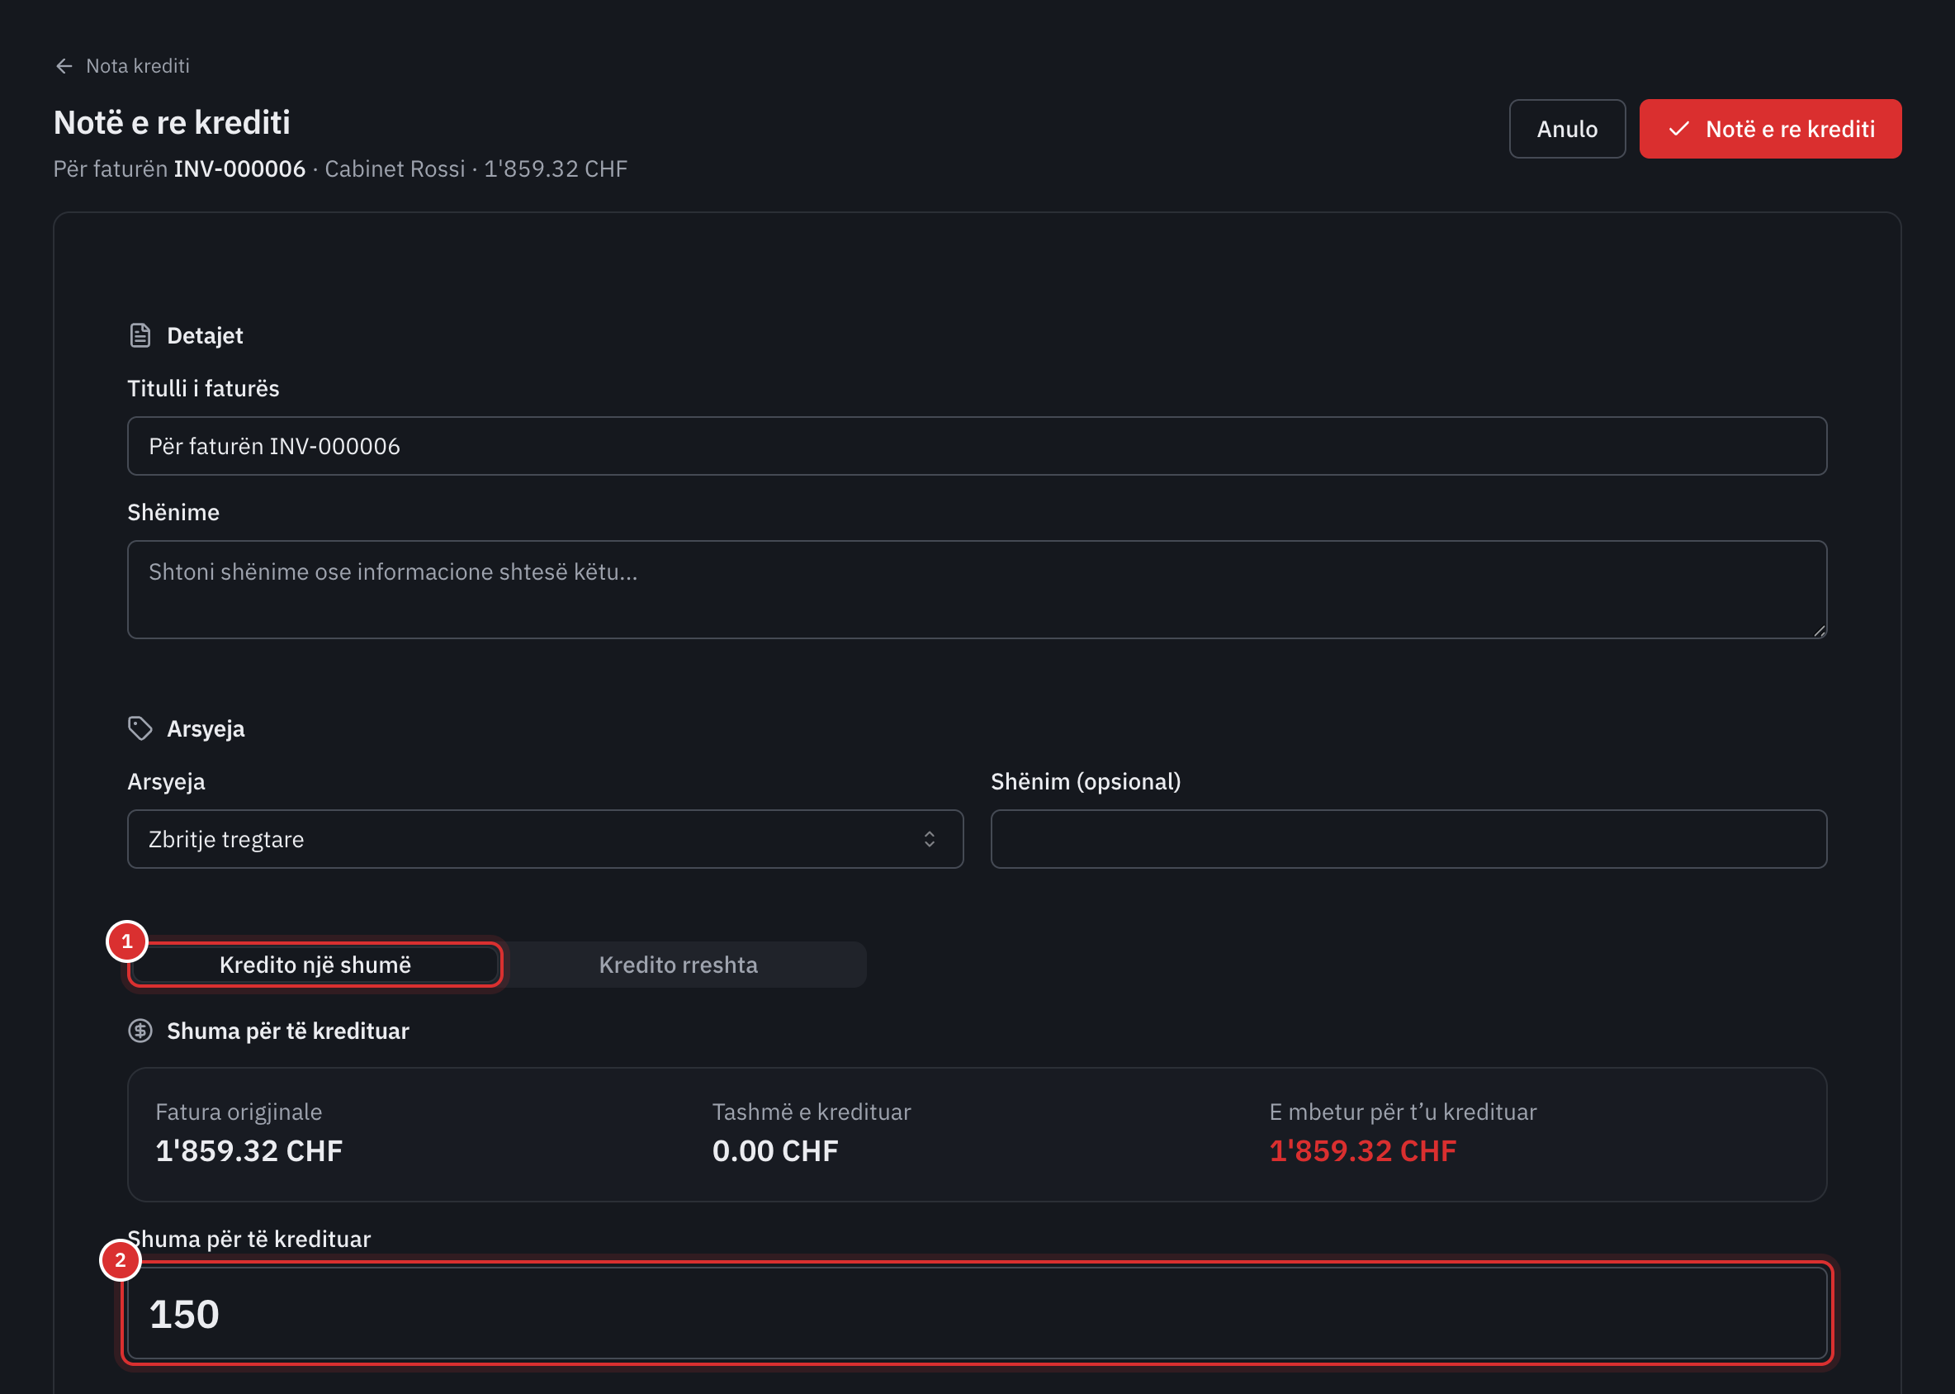Click the Detajet document icon
Image resolution: width=1955 pixels, height=1394 pixels.
click(x=140, y=335)
